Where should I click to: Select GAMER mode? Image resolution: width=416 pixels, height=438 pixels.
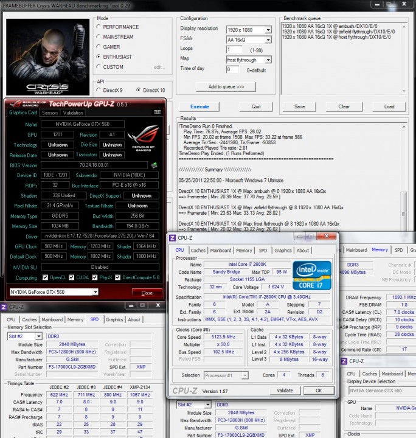pyautogui.click(x=99, y=47)
